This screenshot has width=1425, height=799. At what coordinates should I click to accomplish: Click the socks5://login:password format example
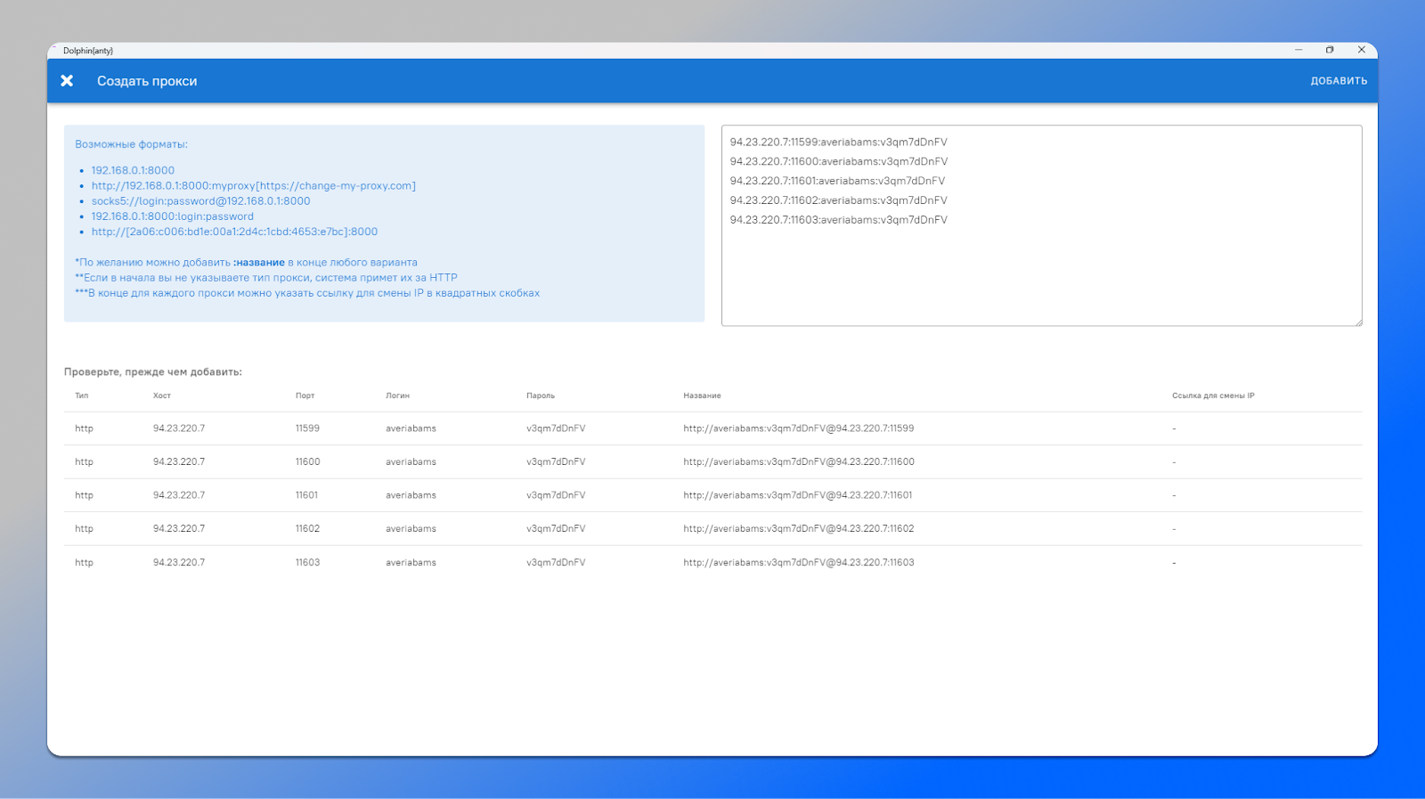201,200
